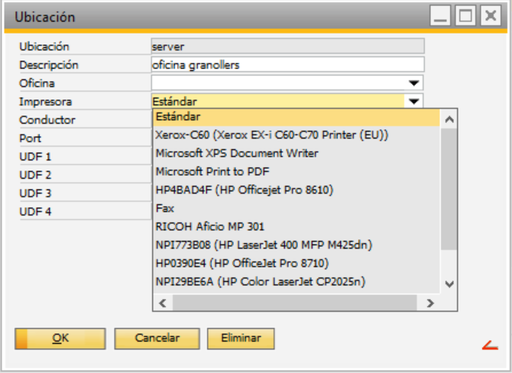Minimize the Ubicación window
This screenshot has width=512, height=373.
[440, 15]
